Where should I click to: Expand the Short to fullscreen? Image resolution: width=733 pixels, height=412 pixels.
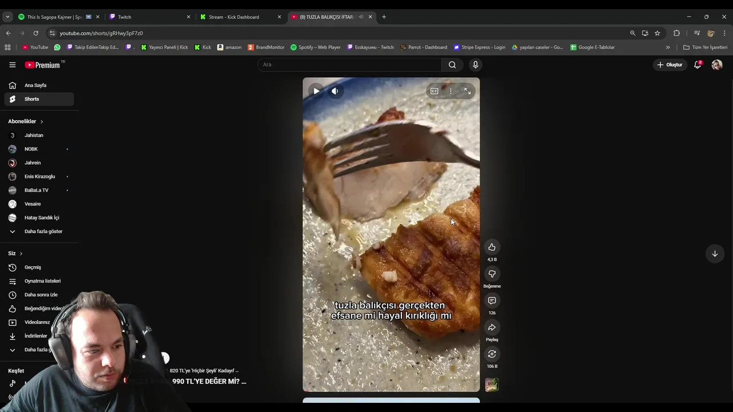[x=467, y=91]
